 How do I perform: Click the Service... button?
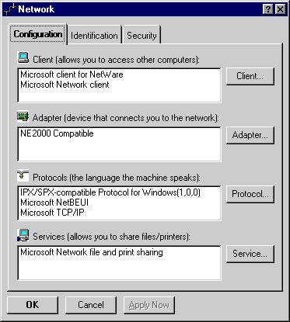click(x=250, y=254)
